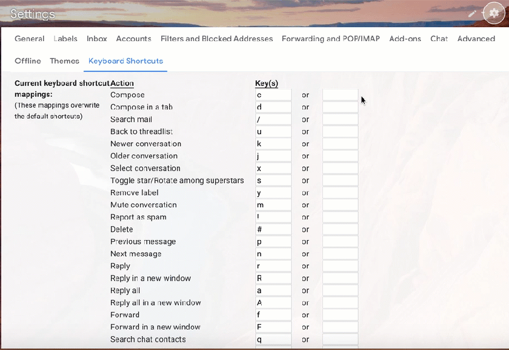This screenshot has height=350, width=509.
Task: Select the Keyboard Shortcuts tab
Action: 125,61
